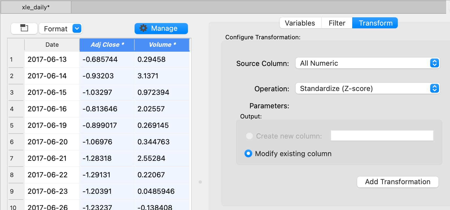Viewport: 450px width, 210px height.
Task: Expand the Source Column dropdown
Action: 368,63
